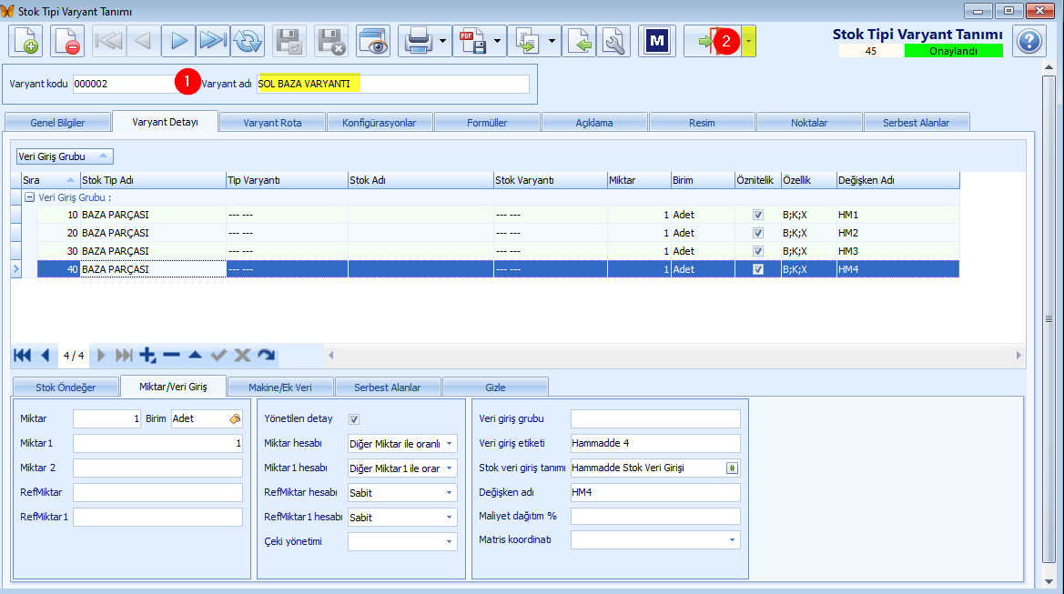Click the Maliyet dağıtım % field
The image size is (1064, 594).
pos(655,516)
